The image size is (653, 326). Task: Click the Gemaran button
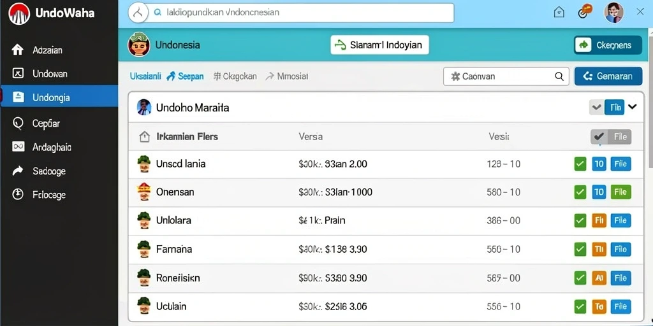[608, 76]
